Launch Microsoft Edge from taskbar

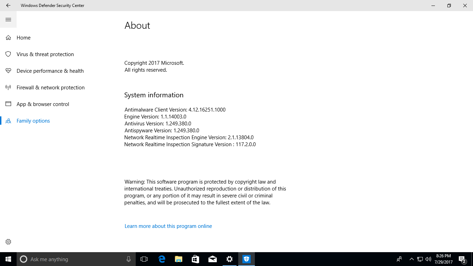[x=162, y=259]
